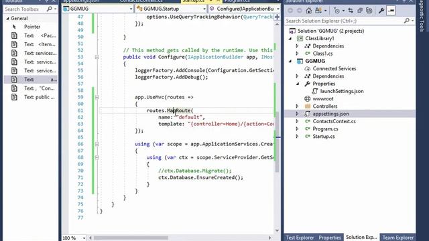Click the vertical scrollbar down arrow
Screen dimensions: 429x241
coord(277,230)
